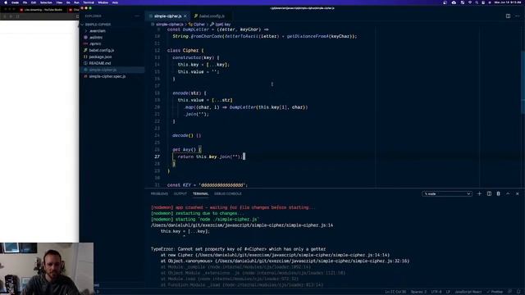Create a new terminal with plus icon
525x295 pixels.
tap(479, 193)
